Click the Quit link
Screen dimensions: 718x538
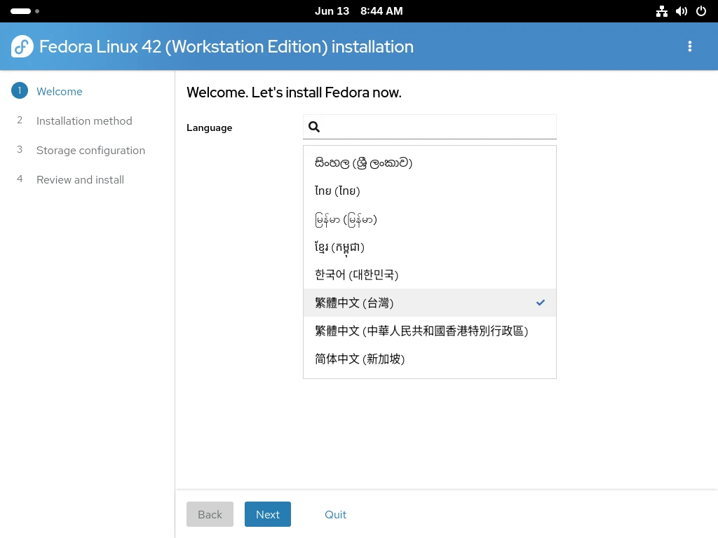coord(335,514)
